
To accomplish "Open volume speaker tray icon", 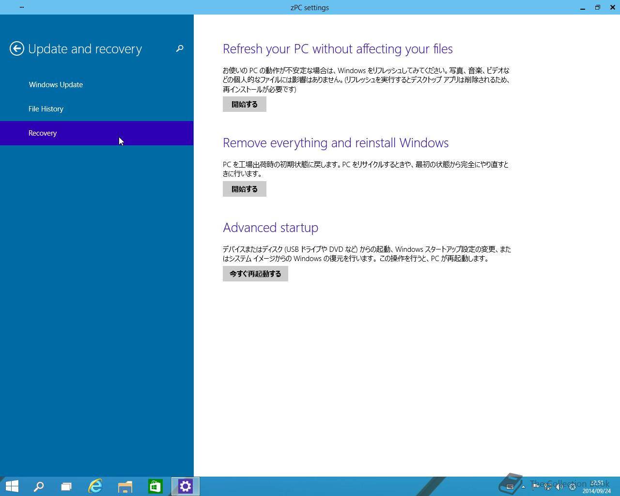I will pos(559,487).
